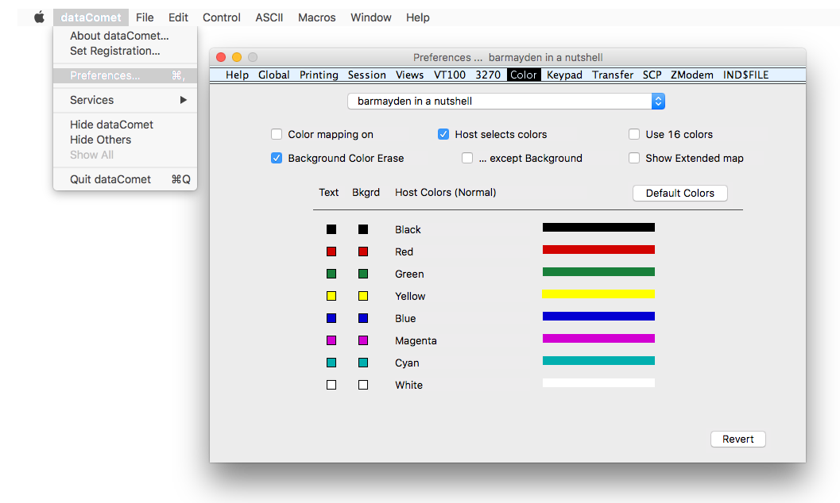
Task: Open the barmayden in a nutshell session dropdown
Action: (506, 101)
